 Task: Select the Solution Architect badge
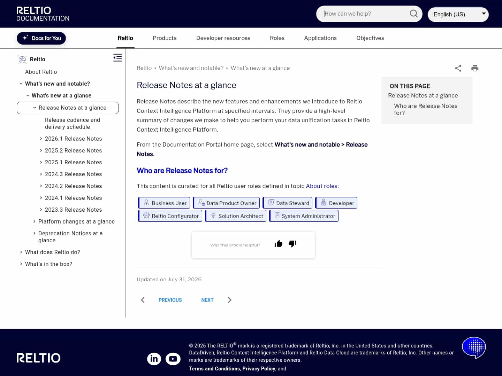tap(236, 216)
